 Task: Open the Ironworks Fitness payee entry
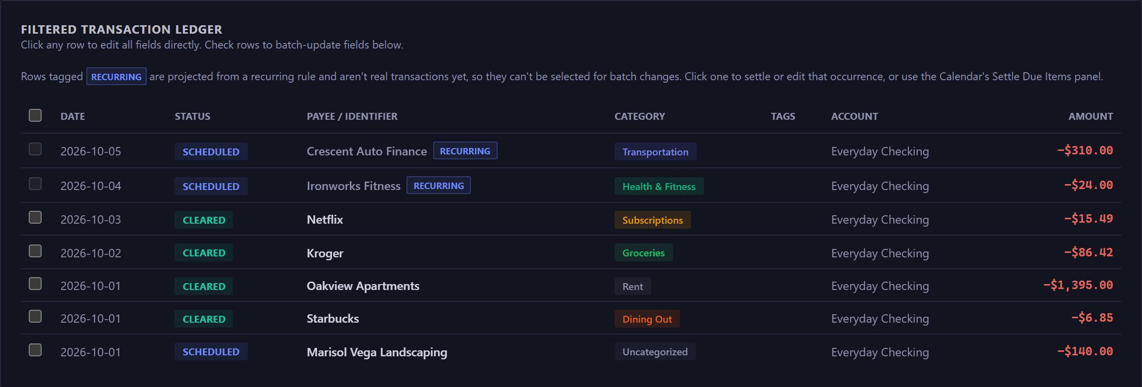point(353,186)
